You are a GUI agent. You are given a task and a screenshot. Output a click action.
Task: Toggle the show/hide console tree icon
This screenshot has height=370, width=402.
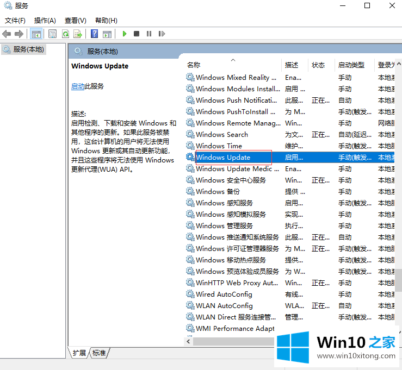click(36, 34)
